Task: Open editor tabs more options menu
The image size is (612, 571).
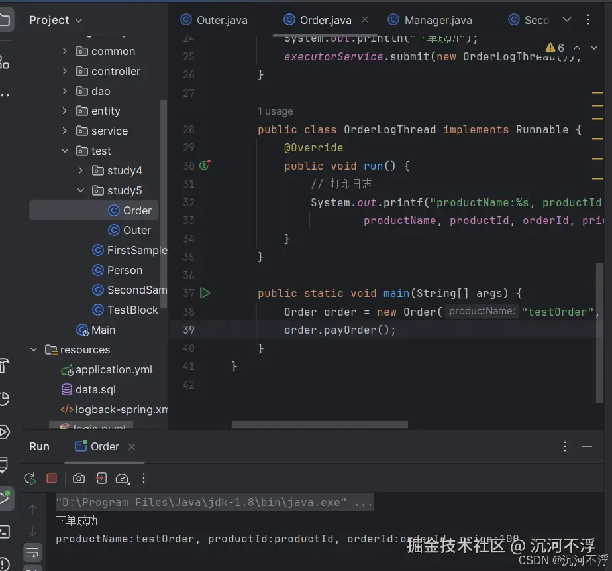Action: 587,19
